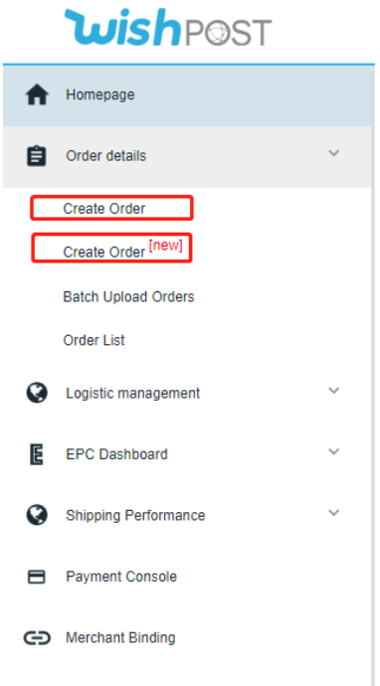Screen dimensions: 380x686
Task: Open the first Create Order link
Action: (104, 209)
